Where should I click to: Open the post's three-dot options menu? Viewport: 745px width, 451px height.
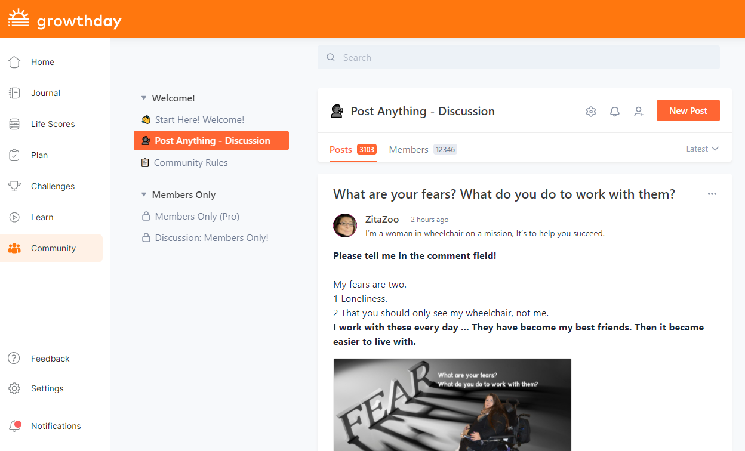(712, 194)
